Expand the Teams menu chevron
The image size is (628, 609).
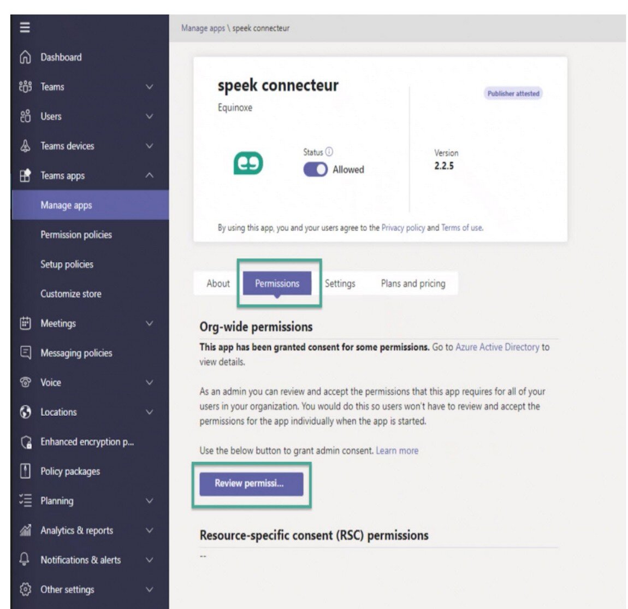150,86
